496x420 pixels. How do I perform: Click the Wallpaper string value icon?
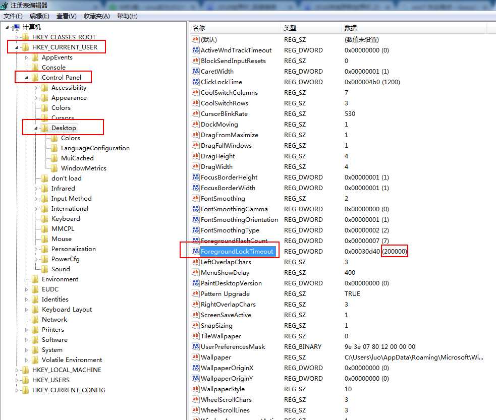tap(196, 357)
